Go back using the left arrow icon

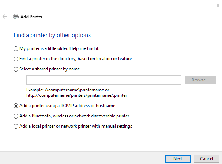pyautogui.click(x=5, y=17)
